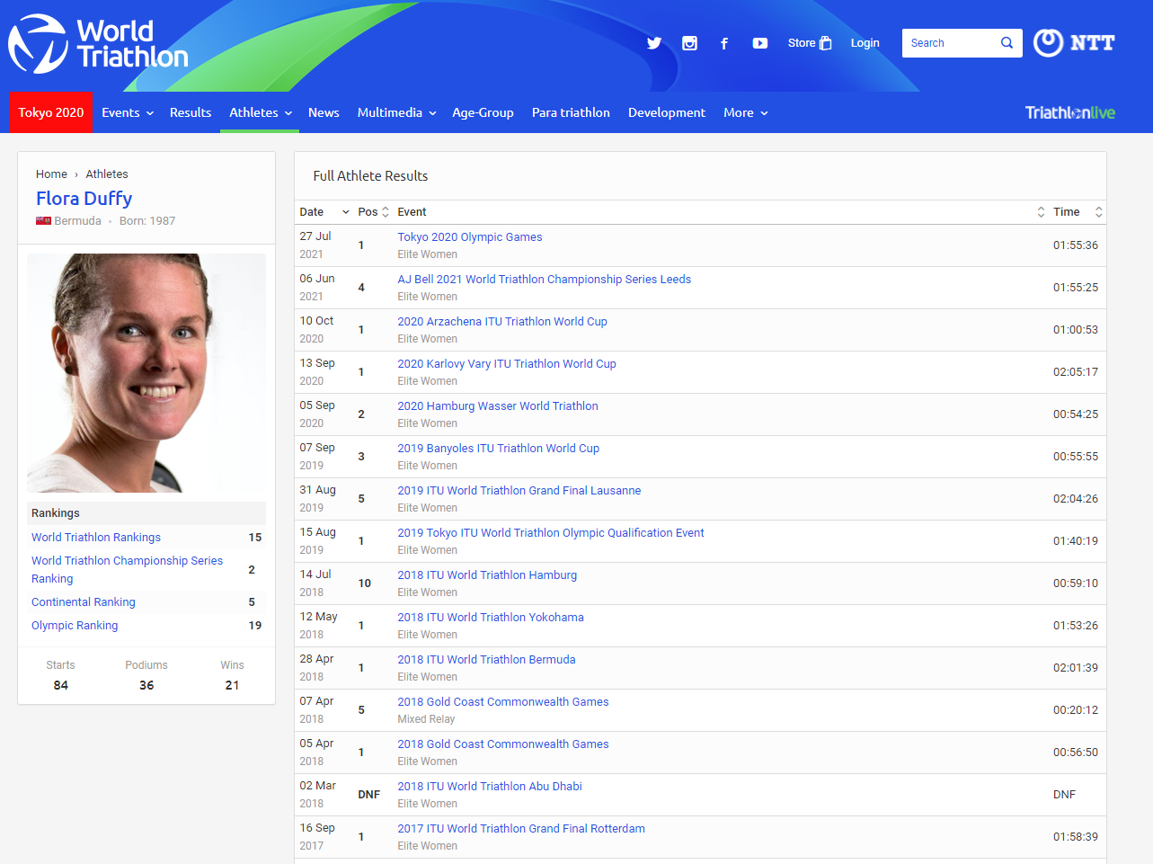Open the YouTube channel icon

tap(759, 43)
